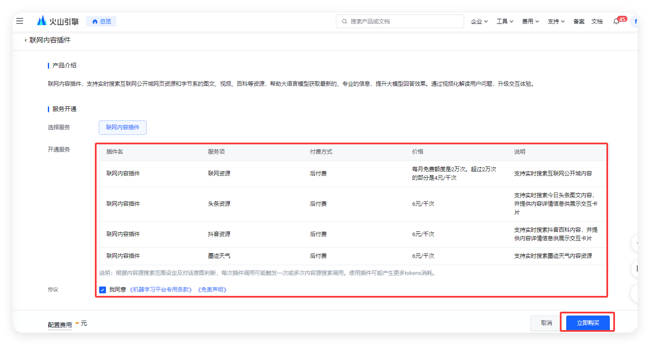Click the 支持实时搜索墨迹天气内容资源 description
Image resolution: width=650 pixels, height=345 pixels.
(553, 256)
